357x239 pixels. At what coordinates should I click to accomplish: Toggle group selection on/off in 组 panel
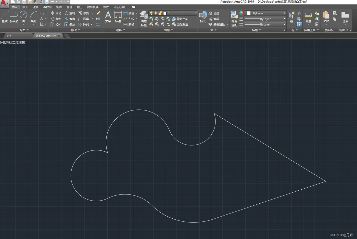(299, 24)
